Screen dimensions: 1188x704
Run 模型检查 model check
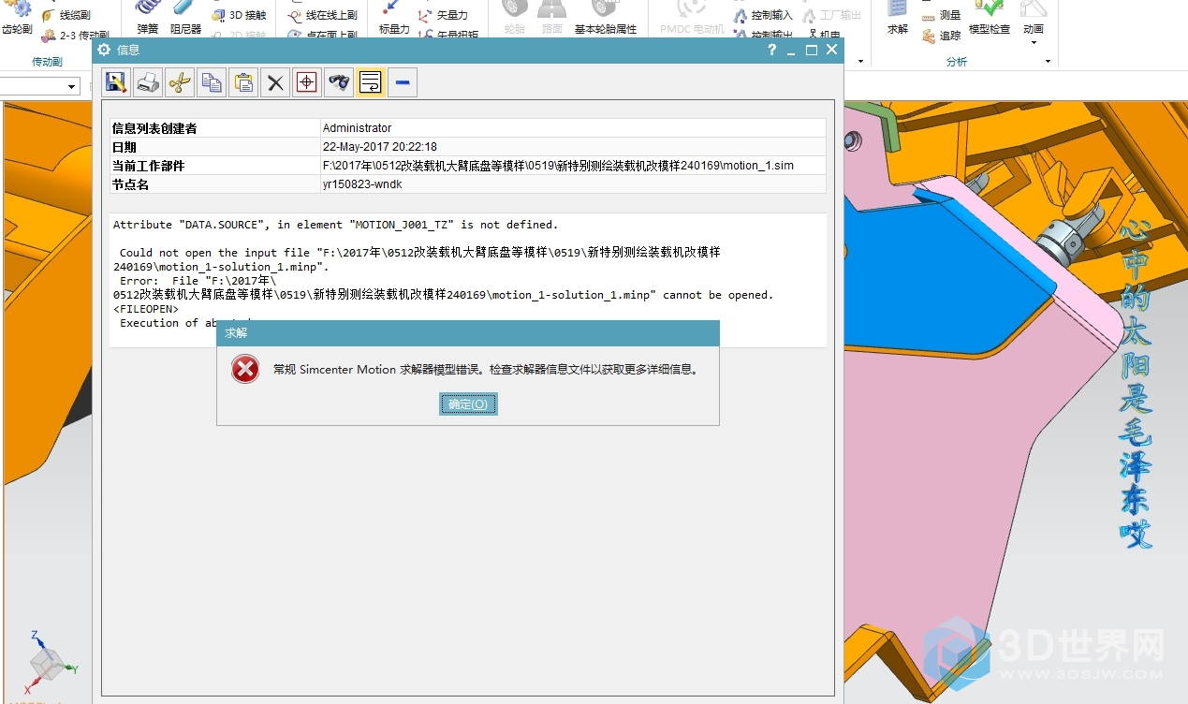click(x=990, y=18)
